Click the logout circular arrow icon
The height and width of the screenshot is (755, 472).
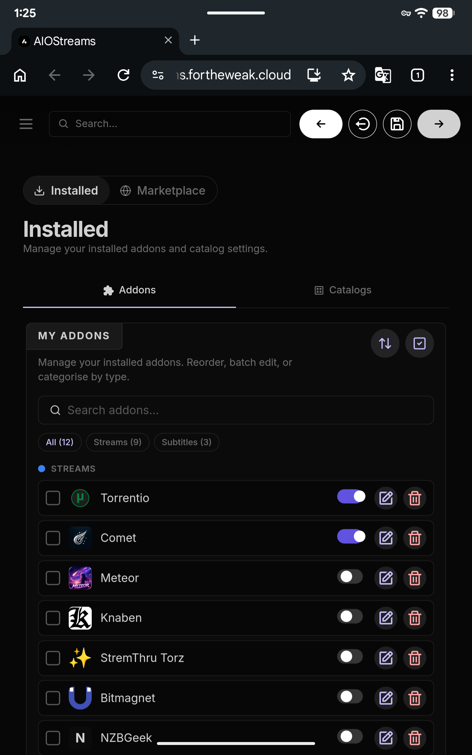363,124
